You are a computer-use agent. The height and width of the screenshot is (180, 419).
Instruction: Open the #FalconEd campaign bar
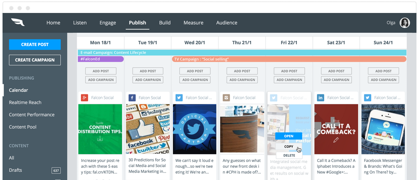click(x=101, y=59)
